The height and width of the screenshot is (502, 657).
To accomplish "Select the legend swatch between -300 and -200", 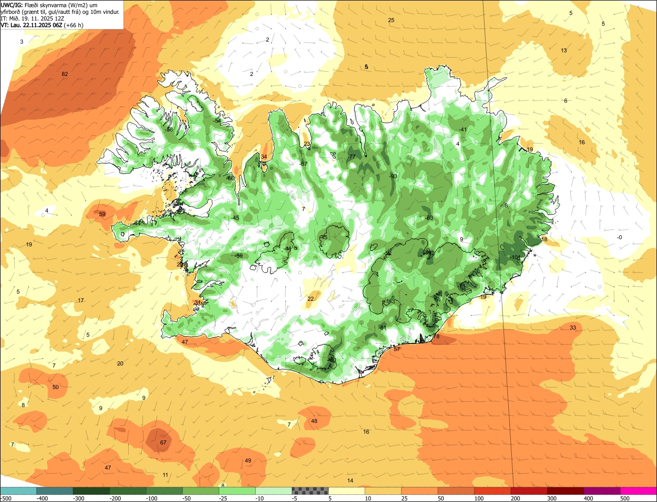I will click(91, 491).
